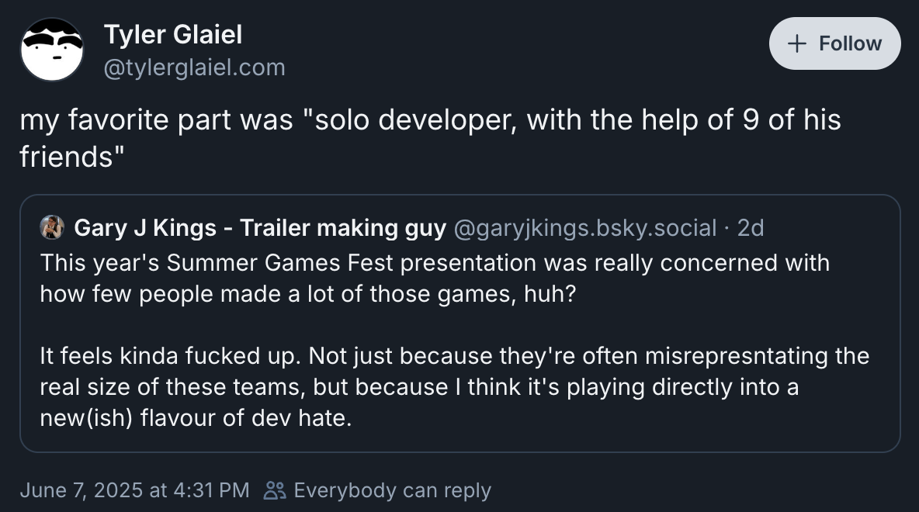Viewport: 919px width, 512px height.
Task: Click the "new(ish) flavour of dev hate" line
Action: (x=196, y=418)
